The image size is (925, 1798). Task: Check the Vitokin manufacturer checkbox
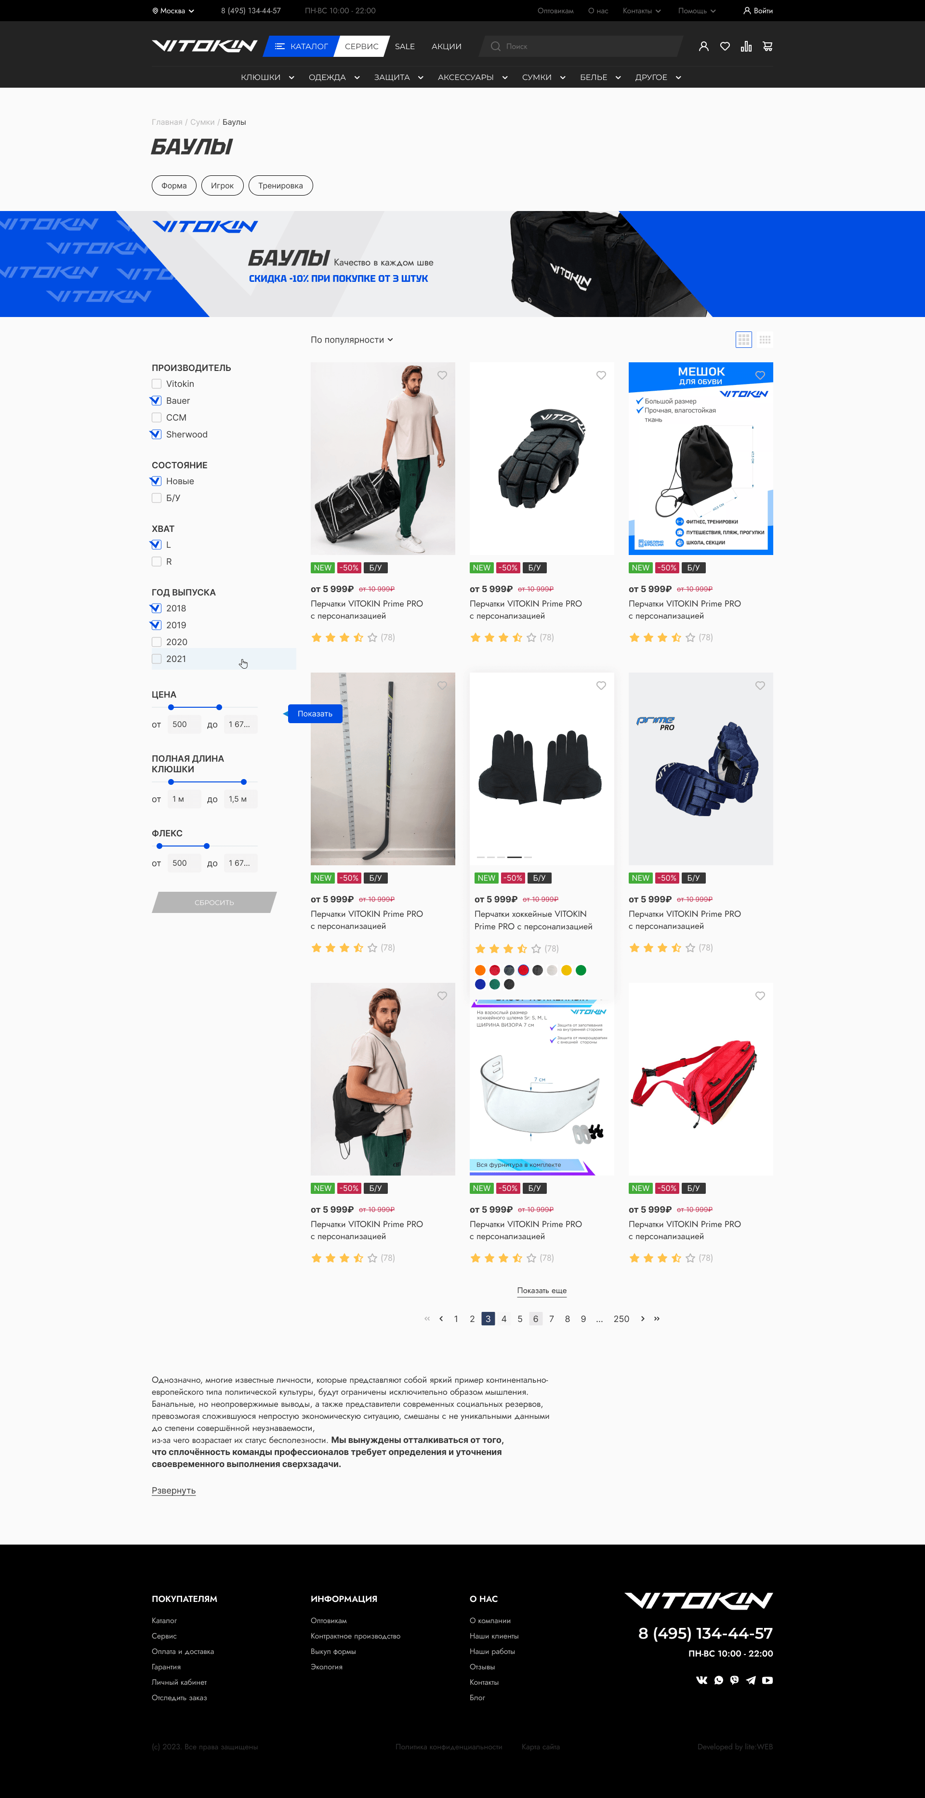pos(157,384)
